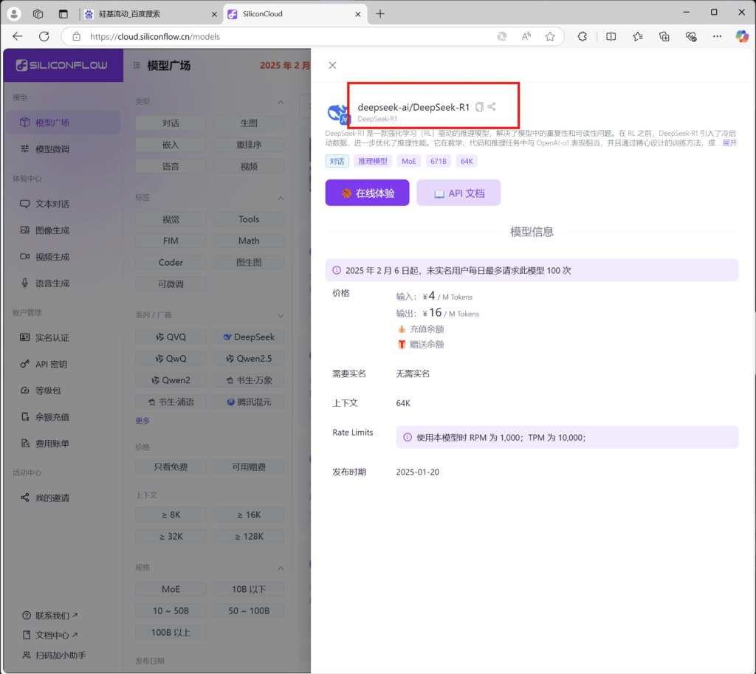The height and width of the screenshot is (674, 756).
Task: Toggle split screen view
Action: [611, 37]
